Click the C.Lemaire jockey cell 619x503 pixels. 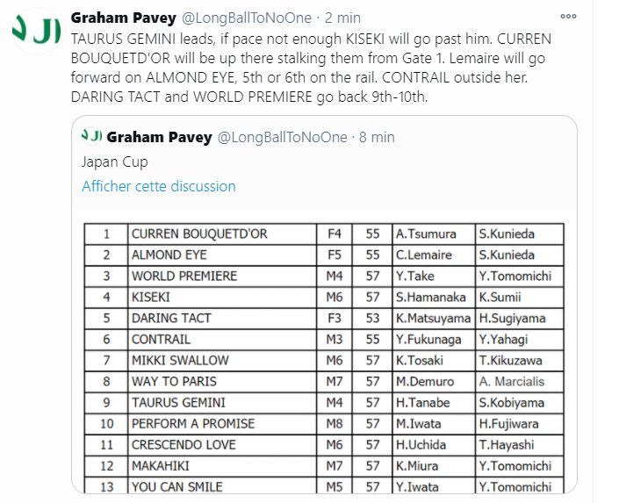pos(434,255)
